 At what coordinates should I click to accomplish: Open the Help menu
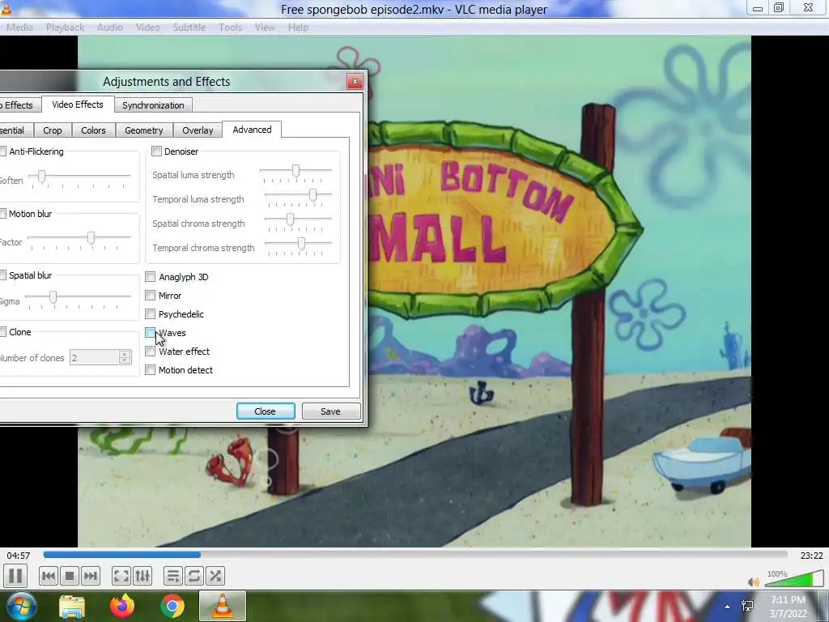[298, 28]
